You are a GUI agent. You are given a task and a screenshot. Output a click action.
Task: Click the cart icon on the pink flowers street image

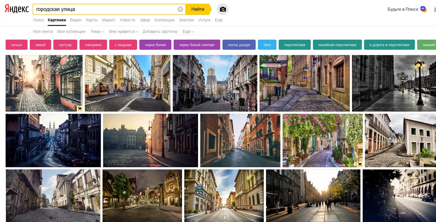pyautogui.click(x=359, y=164)
